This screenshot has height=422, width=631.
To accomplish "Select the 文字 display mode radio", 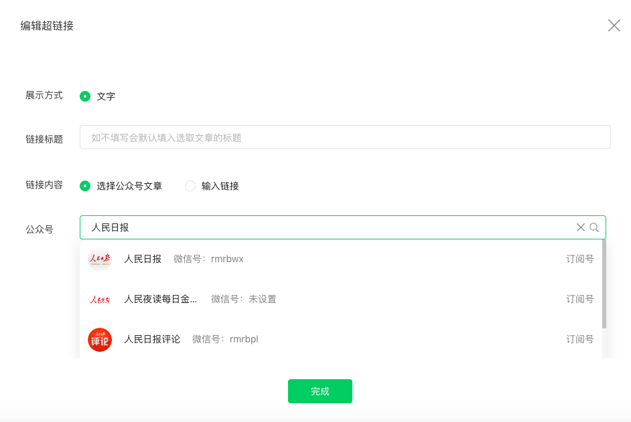I will [x=85, y=96].
